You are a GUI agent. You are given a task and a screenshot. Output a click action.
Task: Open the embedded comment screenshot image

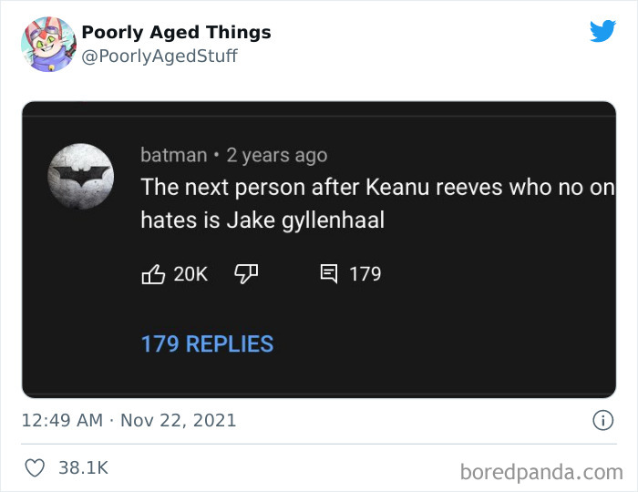319,249
